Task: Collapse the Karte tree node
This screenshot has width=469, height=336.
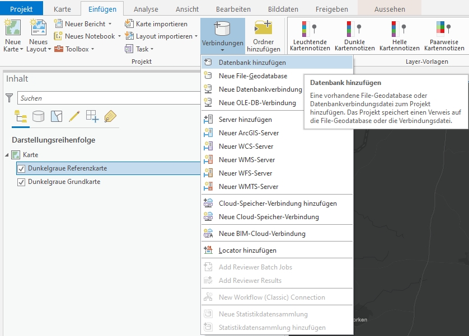Action: 7,155
